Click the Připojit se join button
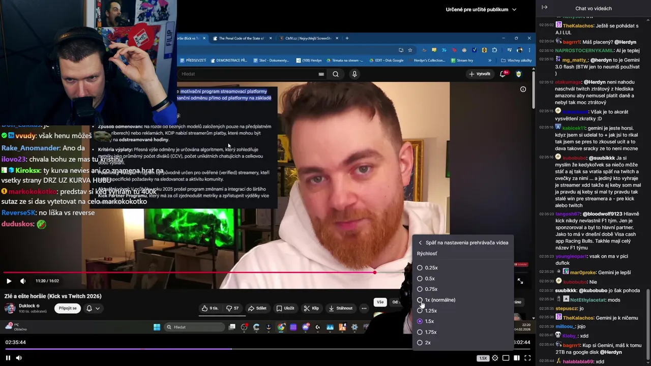 68,308
